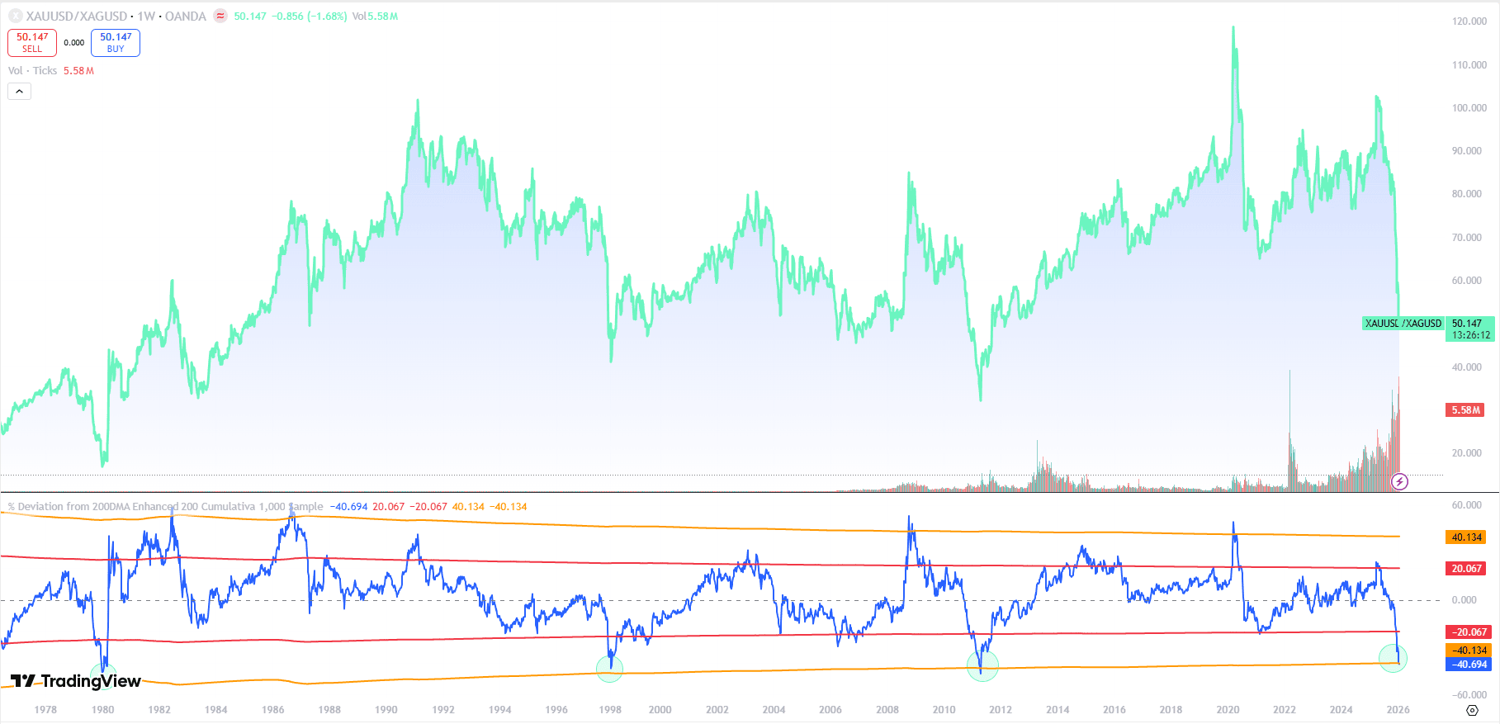
Task: Select the % Deviation from 200DMA indicator legend
Action: tap(165, 507)
